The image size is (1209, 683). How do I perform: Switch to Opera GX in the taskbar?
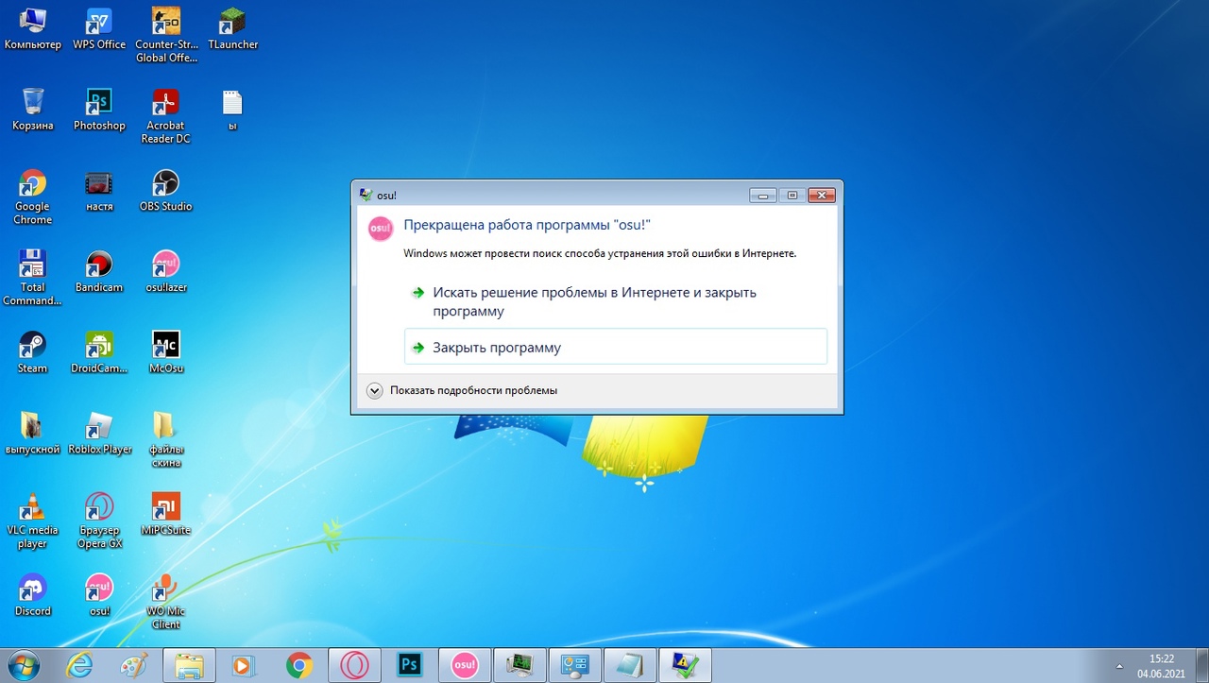(354, 665)
